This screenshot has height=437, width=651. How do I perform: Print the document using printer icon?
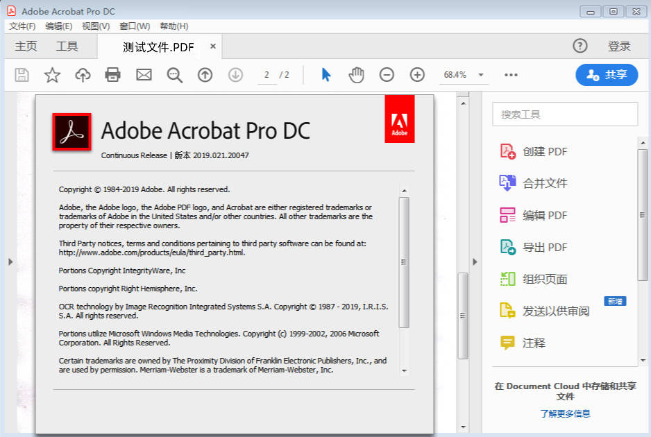coord(113,75)
